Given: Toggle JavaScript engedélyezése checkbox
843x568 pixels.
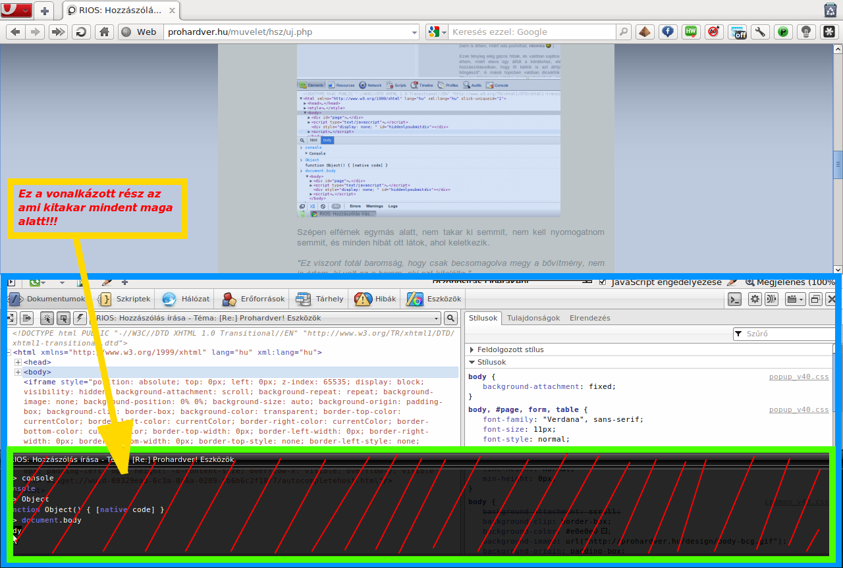Looking at the screenshot, I should click(x=603, y=282).
